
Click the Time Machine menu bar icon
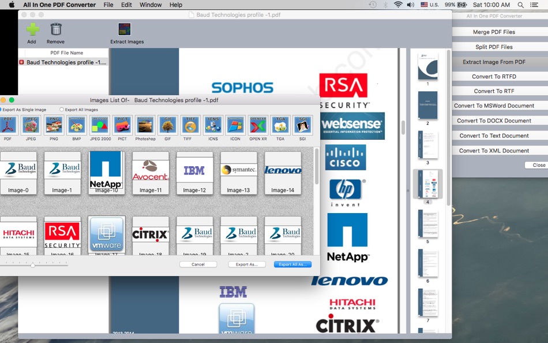pos(373,5)
